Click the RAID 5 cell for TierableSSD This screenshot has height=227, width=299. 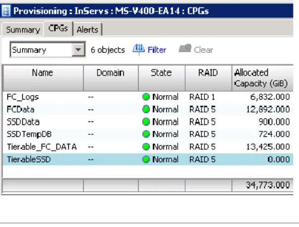(x=202, y=160)
